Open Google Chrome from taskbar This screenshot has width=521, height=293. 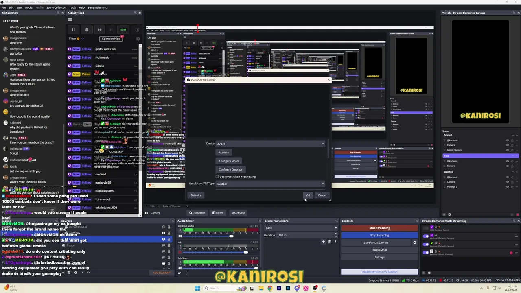coord(270,288)
